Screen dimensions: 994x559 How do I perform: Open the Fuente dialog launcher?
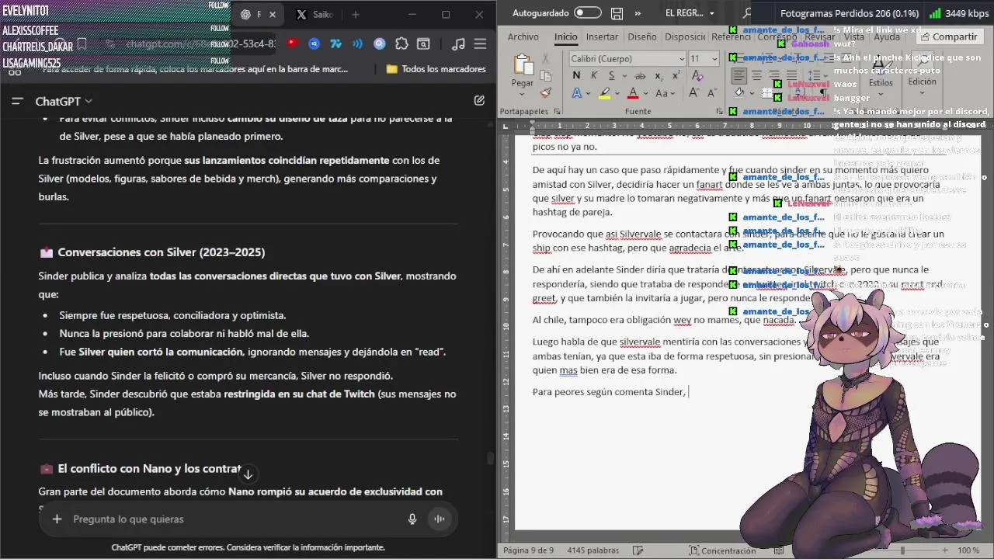720,111
